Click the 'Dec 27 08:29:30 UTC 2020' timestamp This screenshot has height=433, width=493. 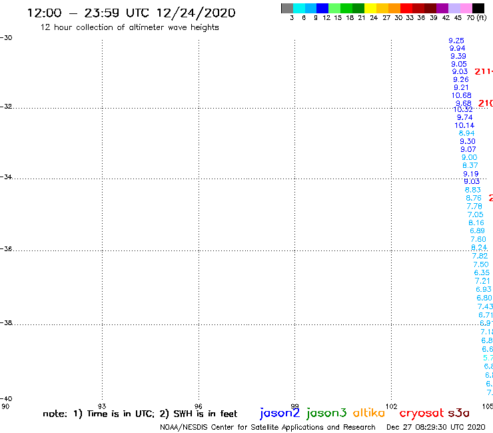pos(436,427)
